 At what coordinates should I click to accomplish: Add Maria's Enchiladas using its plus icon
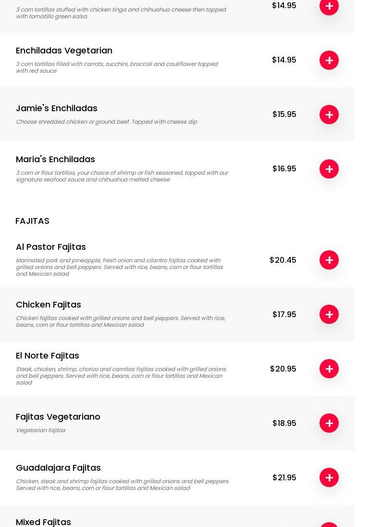[329, 169]
